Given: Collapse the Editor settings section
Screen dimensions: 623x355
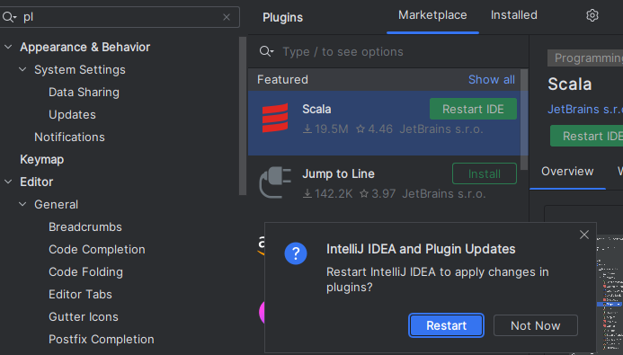Looking at the screenshot, I should coord(8,182).
